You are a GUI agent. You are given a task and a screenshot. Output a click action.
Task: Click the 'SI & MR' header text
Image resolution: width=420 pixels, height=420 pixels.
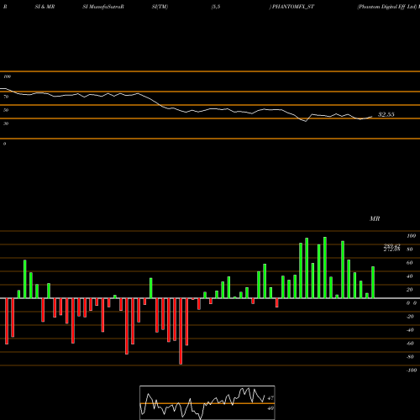[45, 7]
